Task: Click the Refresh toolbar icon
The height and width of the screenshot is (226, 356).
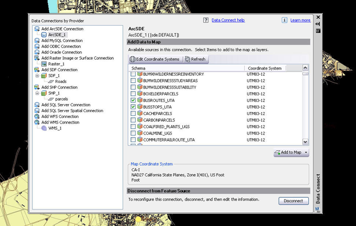Action: tap(188, 59)
